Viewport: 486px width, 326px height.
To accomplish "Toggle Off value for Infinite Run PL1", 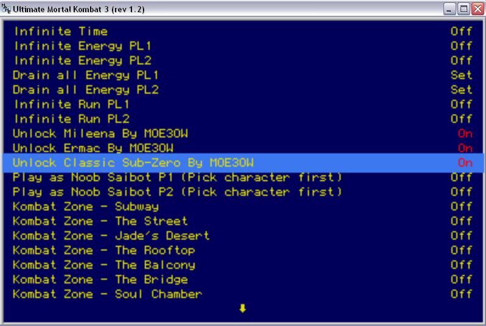I will coord(462,104).
